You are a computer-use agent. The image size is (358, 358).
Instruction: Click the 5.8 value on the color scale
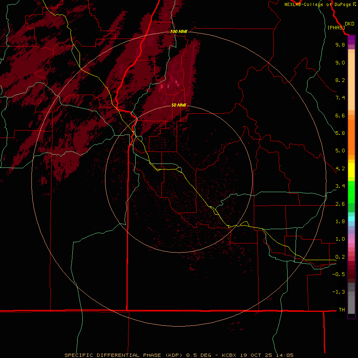click(x=340, y=133)
